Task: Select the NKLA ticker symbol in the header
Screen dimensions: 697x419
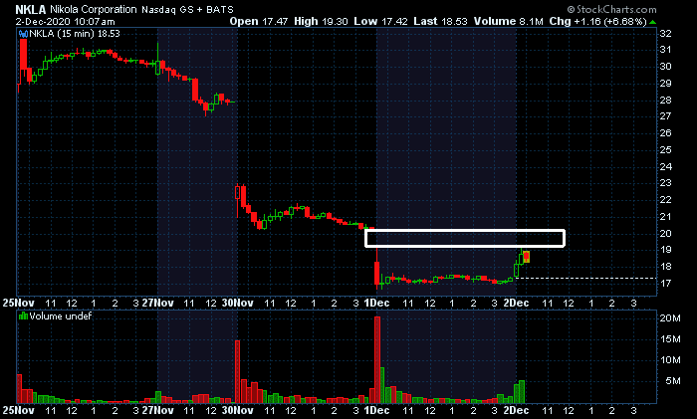Action: tap(30, 9)
